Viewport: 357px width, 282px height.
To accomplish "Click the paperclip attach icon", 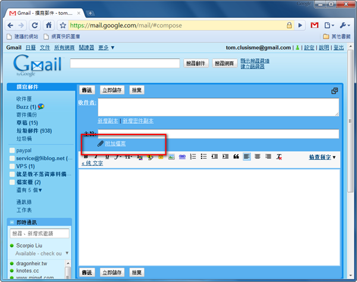I will [100, 143].
